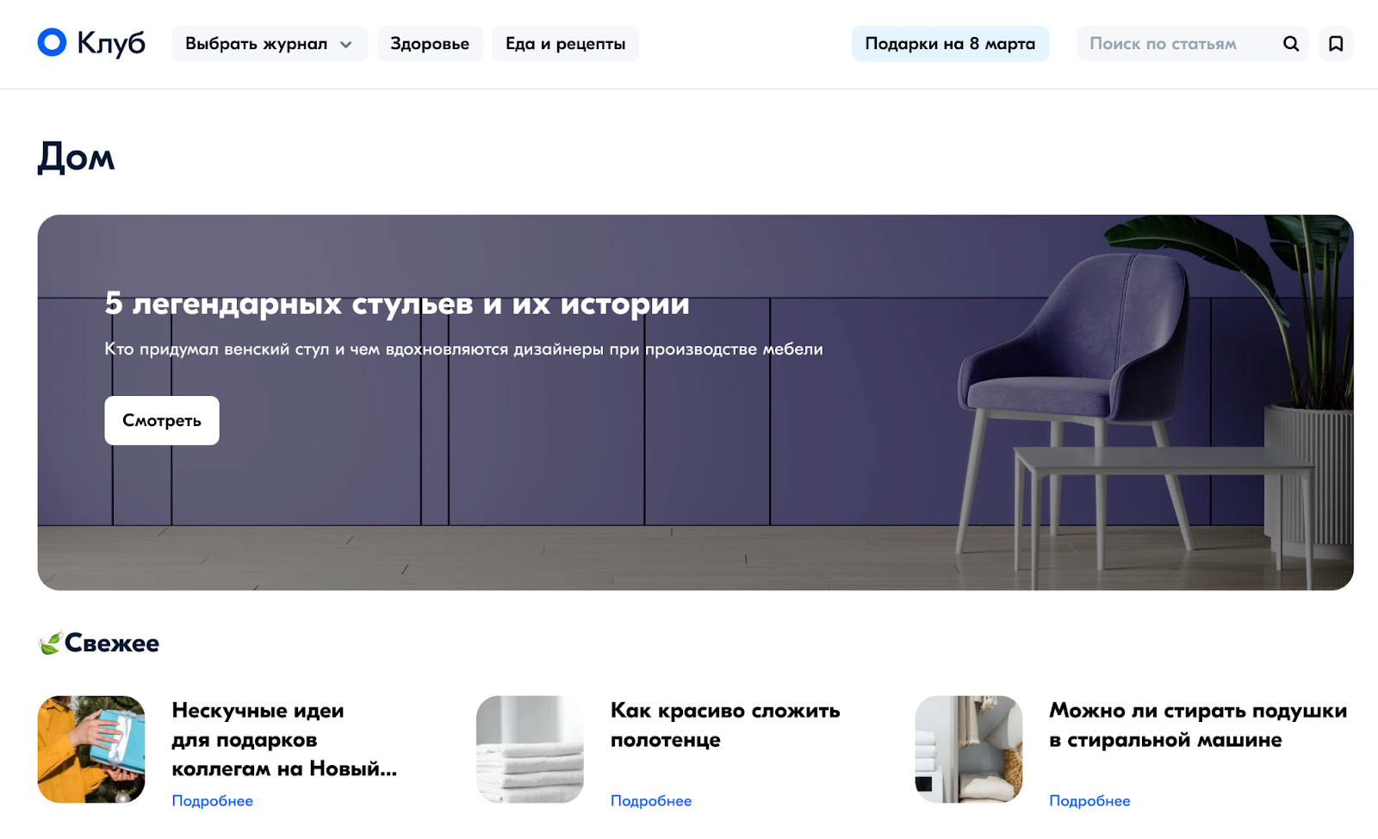Click the banner subtitle about венский стул
The width and height of the screenshot is (1378, 839).
click(x=463, y=349)
